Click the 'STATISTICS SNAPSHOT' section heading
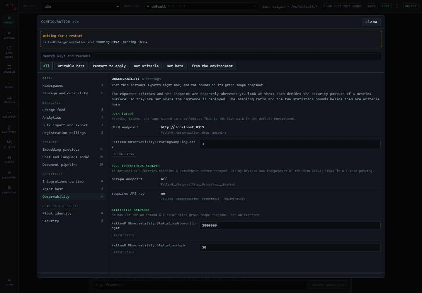Image resolution: width=422 pixels, height=293 pixels. click(131, 210)
